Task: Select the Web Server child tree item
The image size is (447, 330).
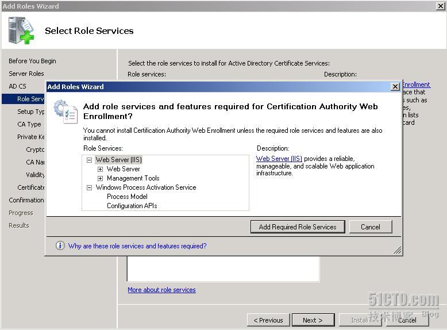Action: coord(123,169)
